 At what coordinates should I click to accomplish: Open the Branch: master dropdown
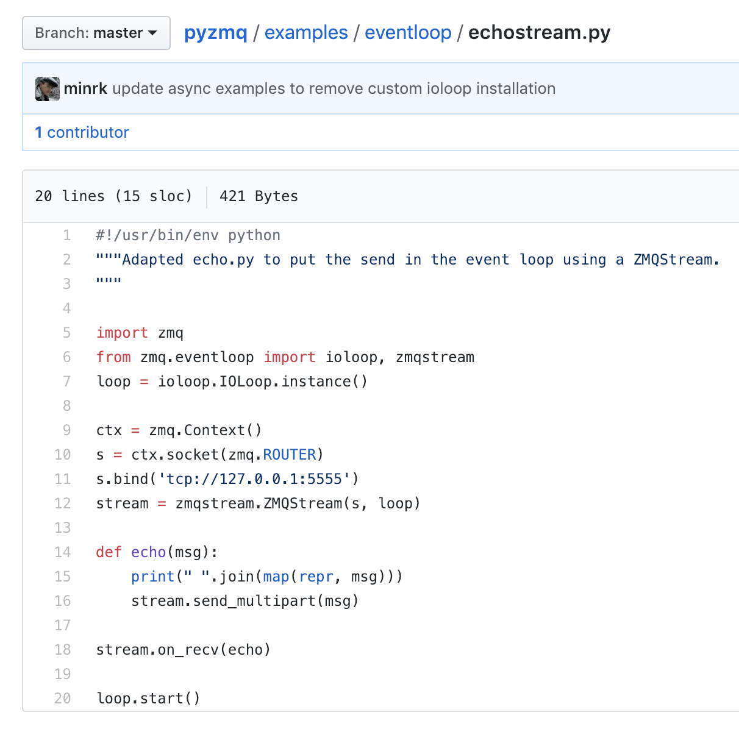(96, 33)
